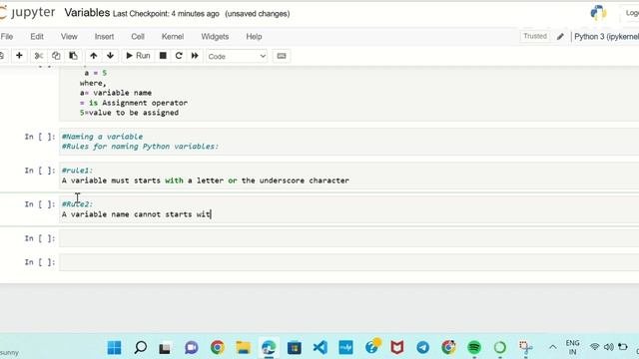Open Visual Studio Code from the taskbar

coord(320,348)
